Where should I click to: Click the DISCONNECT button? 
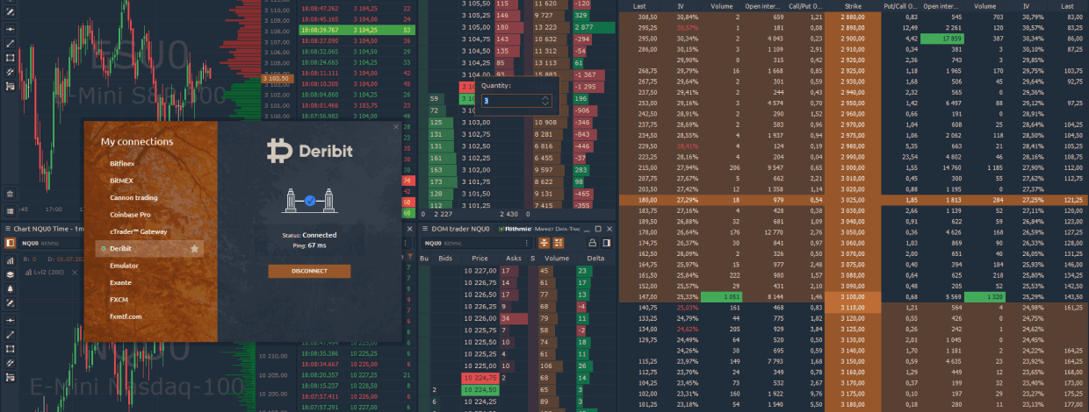(309, 271)
